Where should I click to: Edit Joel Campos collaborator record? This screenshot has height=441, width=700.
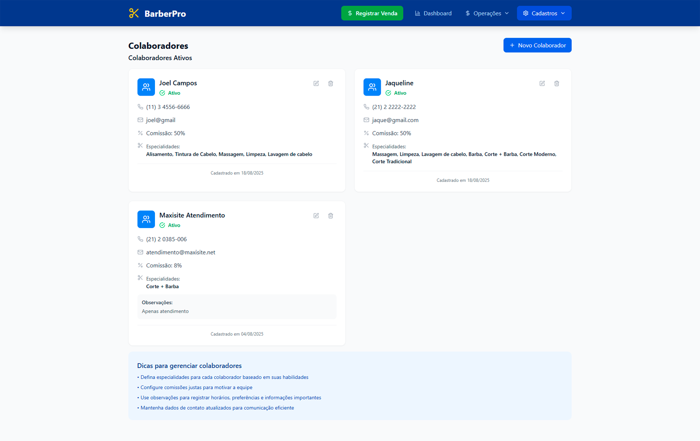[316, 83]
